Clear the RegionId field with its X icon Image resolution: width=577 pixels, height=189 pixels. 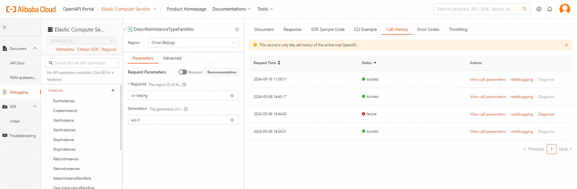[x=232, y=96]
